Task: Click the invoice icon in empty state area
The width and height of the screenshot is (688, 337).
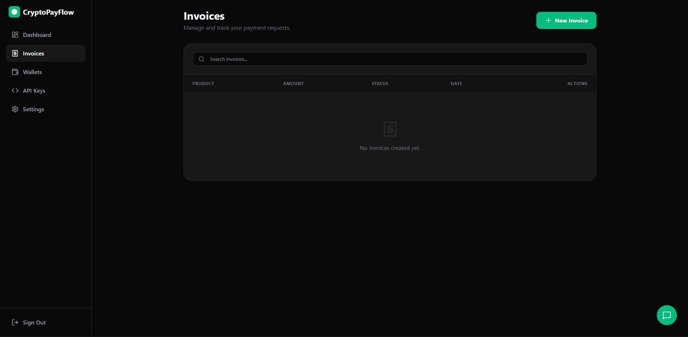Action: tap(390, 129)
